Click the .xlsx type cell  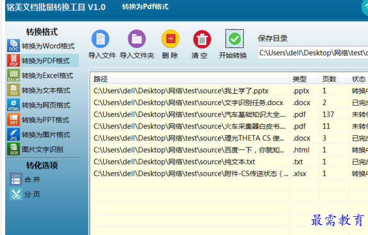(x=300, y=174)
